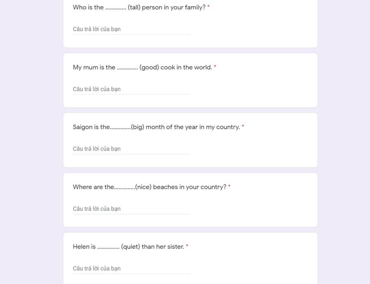This screenshot has height=284, width=370.
Task: Click the required asterisk after 'in the world.'
Action: point(215,67)
